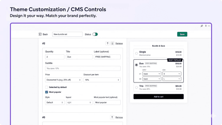The height and width of the screenshot is (125, 222).
Task: Click Remove link for bundle #3
Action: (x=119, y=117)
